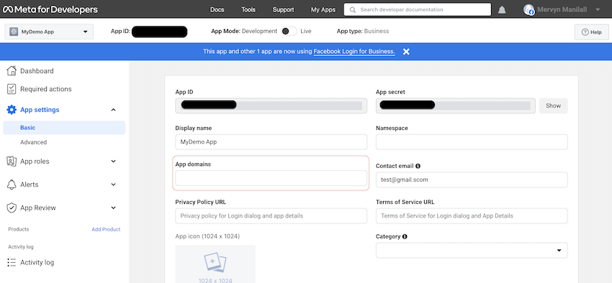Click the Terms of Service URL field

(x=472, y=215)
